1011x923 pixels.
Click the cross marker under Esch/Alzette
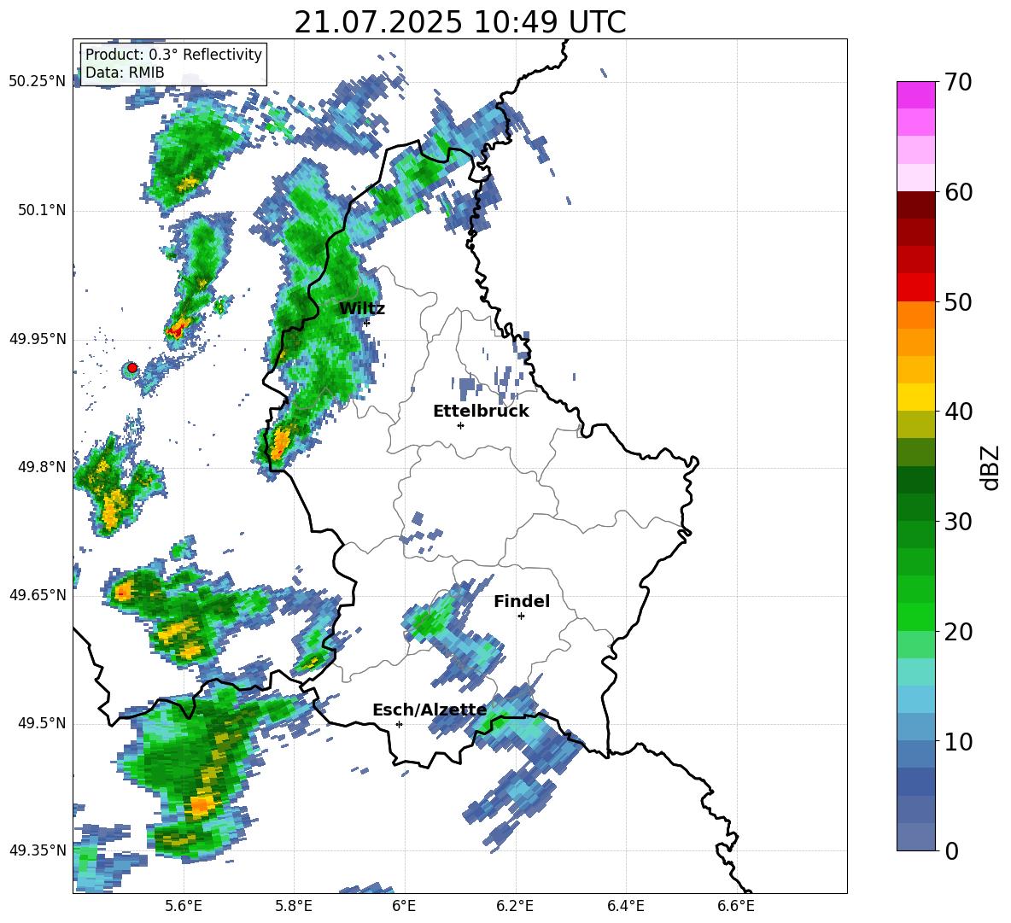(399, 724)
